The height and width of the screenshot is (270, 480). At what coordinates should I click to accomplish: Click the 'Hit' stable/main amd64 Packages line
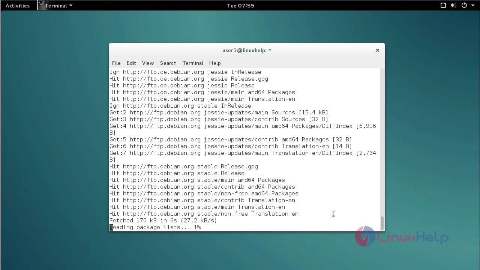[197, 180]
